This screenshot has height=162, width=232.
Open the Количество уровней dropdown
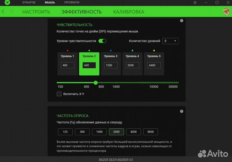coord(170,41)
